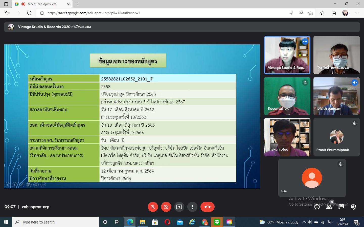Refresh the current page
This screenshot has height=227, width=364.
29,13
